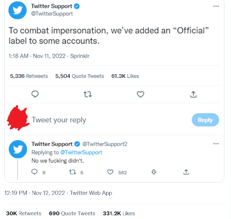
Task: Open the 30K Retweets list at bottom
Action: pyautogui.click(x=24, y=214)
